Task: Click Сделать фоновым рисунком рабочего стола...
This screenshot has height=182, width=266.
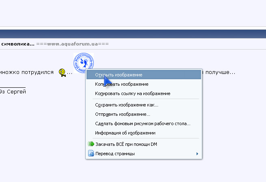Action: (143, 123)
